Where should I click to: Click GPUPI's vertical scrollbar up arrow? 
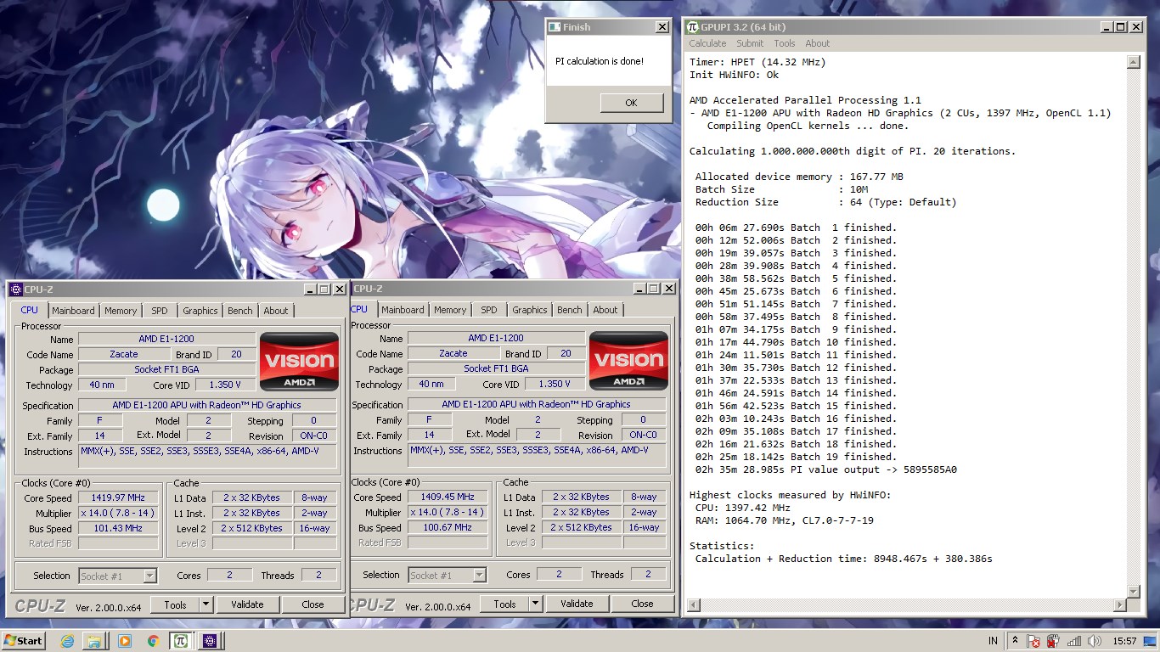point(1134,62)
